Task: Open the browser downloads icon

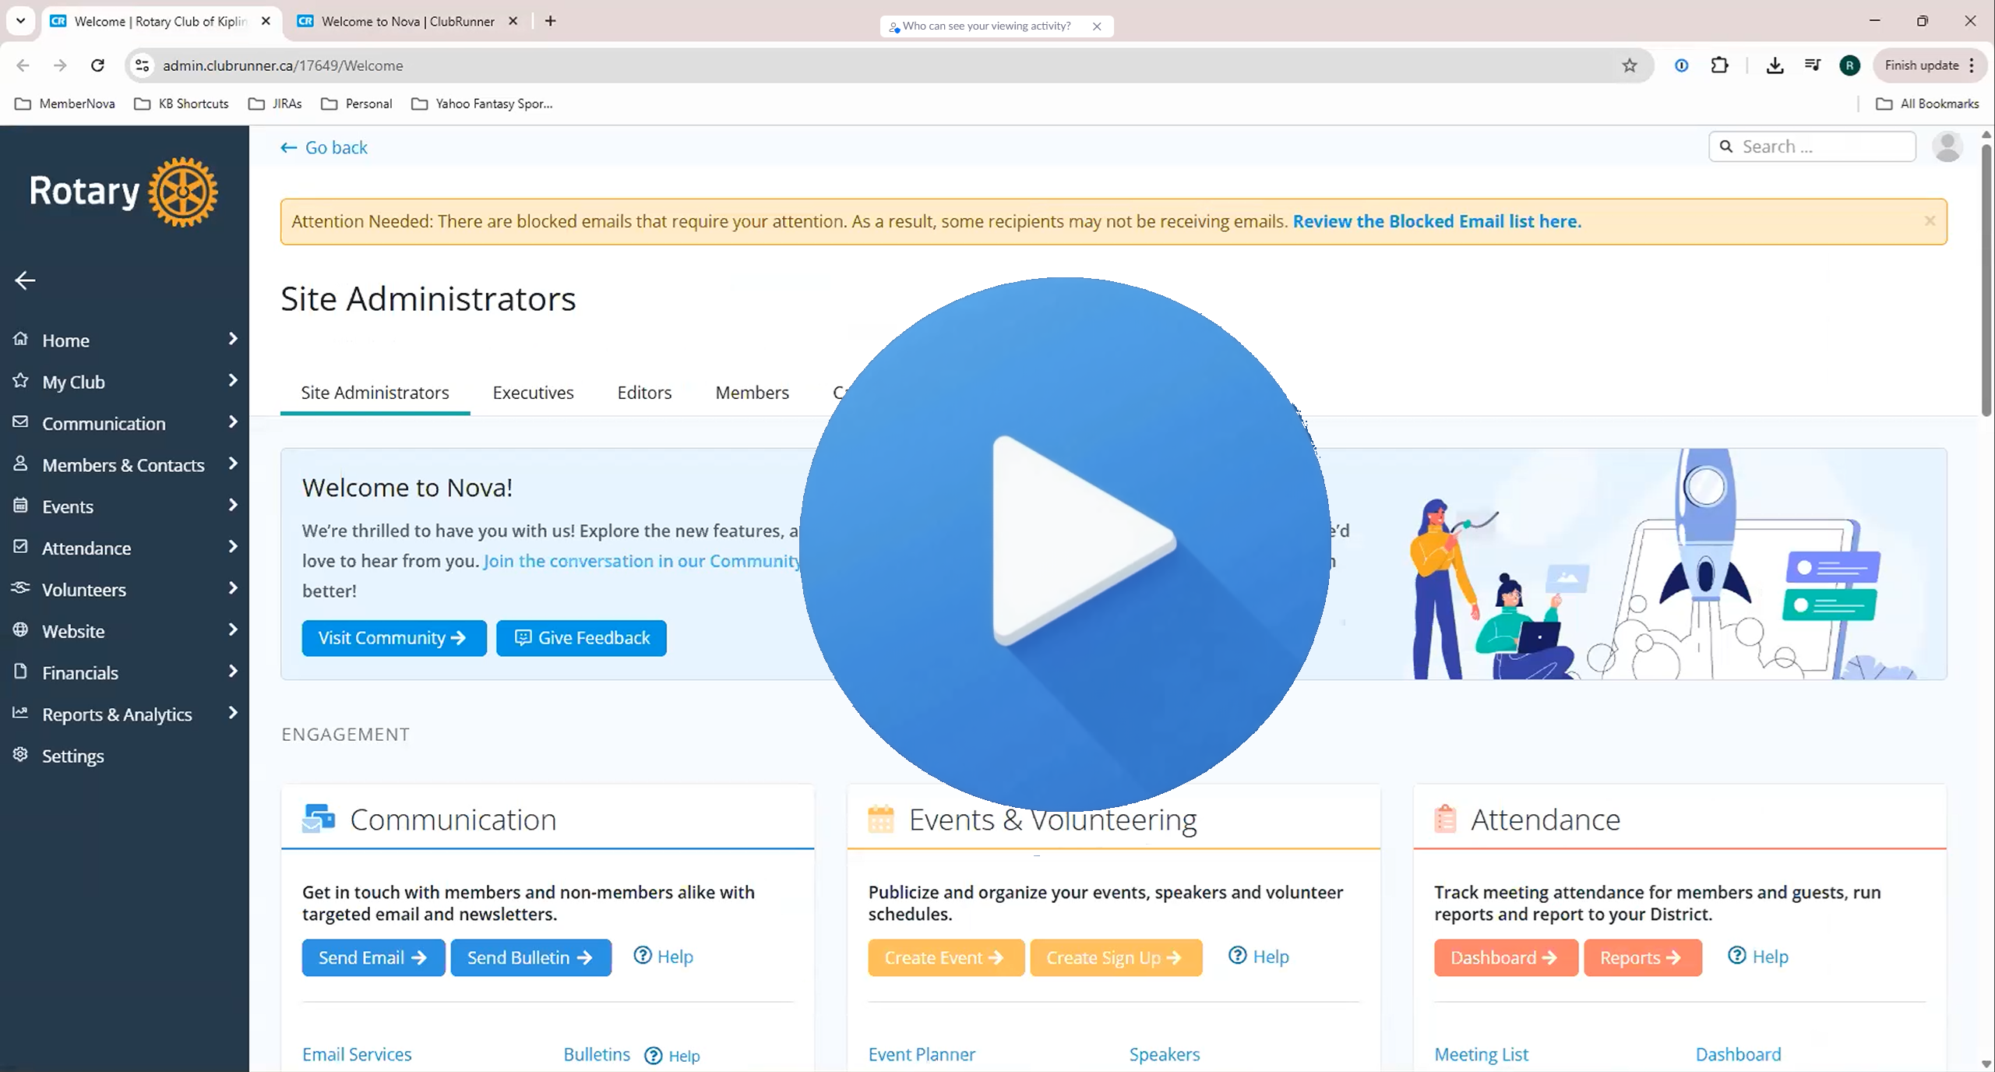Action: (1775, 65)
